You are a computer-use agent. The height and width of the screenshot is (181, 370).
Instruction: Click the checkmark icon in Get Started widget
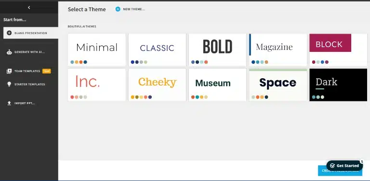click(x=332, y=166)
